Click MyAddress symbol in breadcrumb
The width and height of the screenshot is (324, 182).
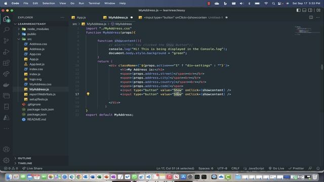(x=124, y=24)
